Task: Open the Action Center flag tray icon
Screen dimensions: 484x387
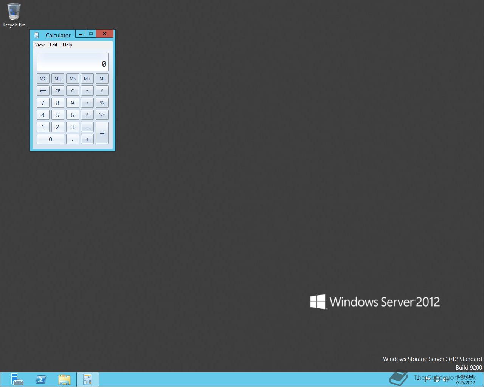Action: 427,379
